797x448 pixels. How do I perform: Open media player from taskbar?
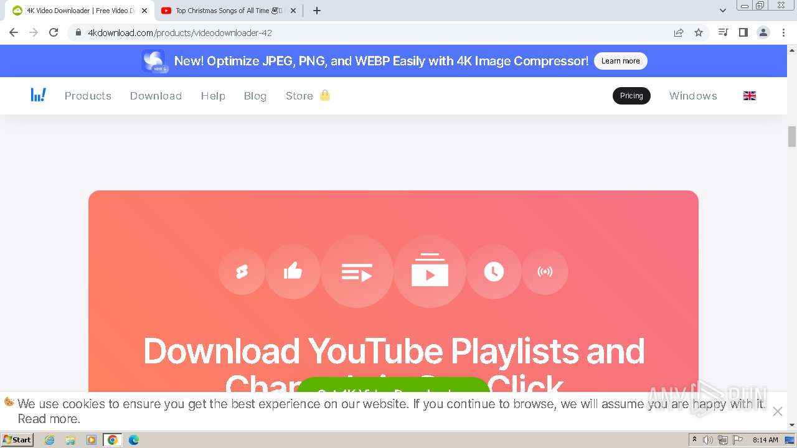pos(92,440)
